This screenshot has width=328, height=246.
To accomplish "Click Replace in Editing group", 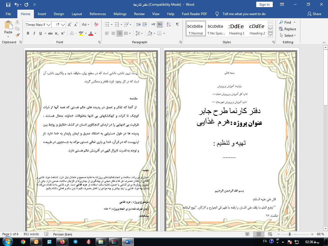I will pyautogui.click(x=288, y=29).
